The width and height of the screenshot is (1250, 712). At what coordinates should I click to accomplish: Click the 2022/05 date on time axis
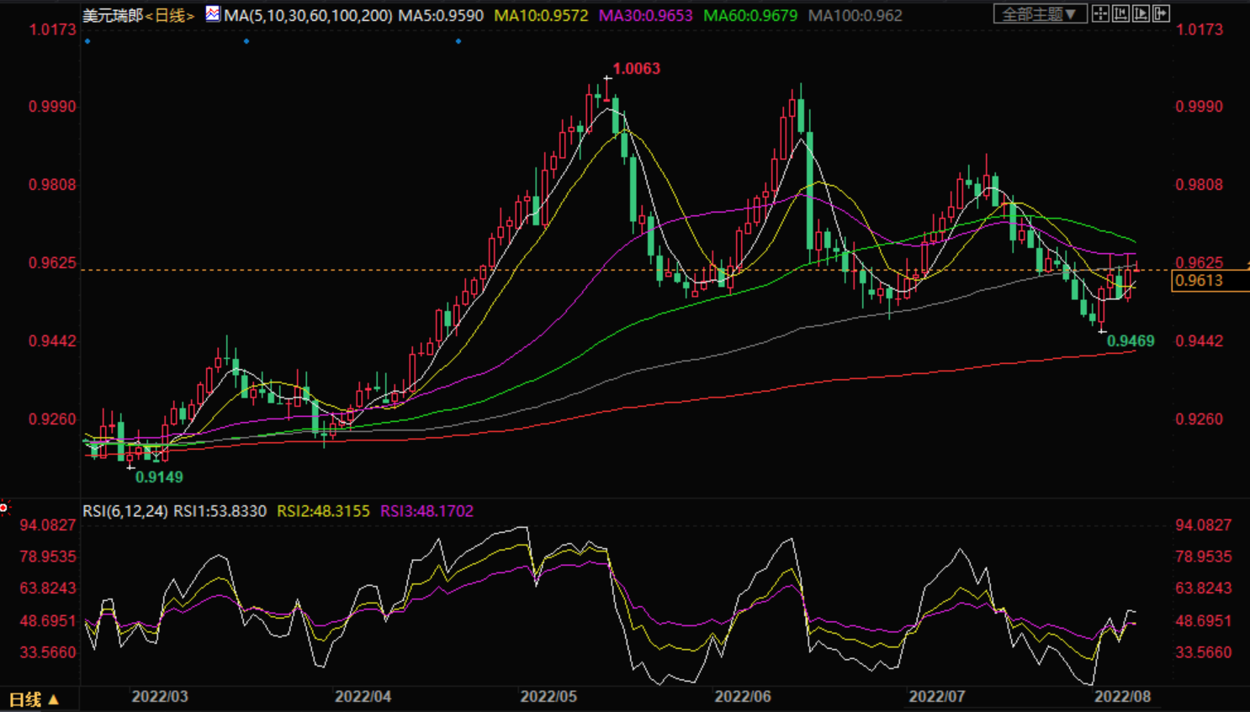pos(548,697)
